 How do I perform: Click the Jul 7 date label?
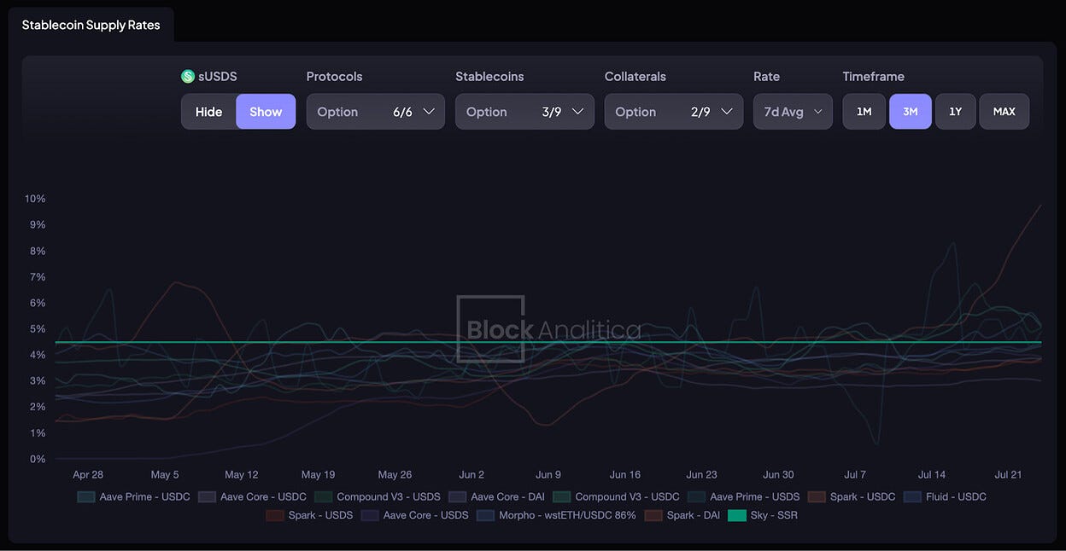(855, 475)
